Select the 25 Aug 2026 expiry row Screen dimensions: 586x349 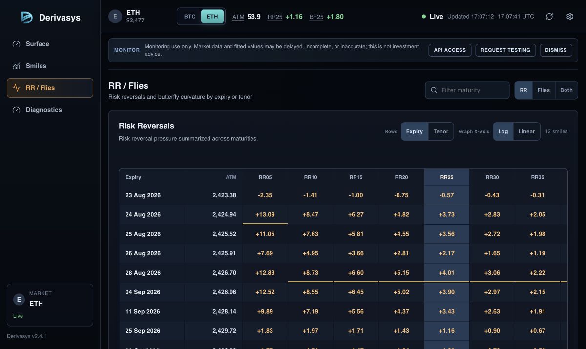[343, 234]
